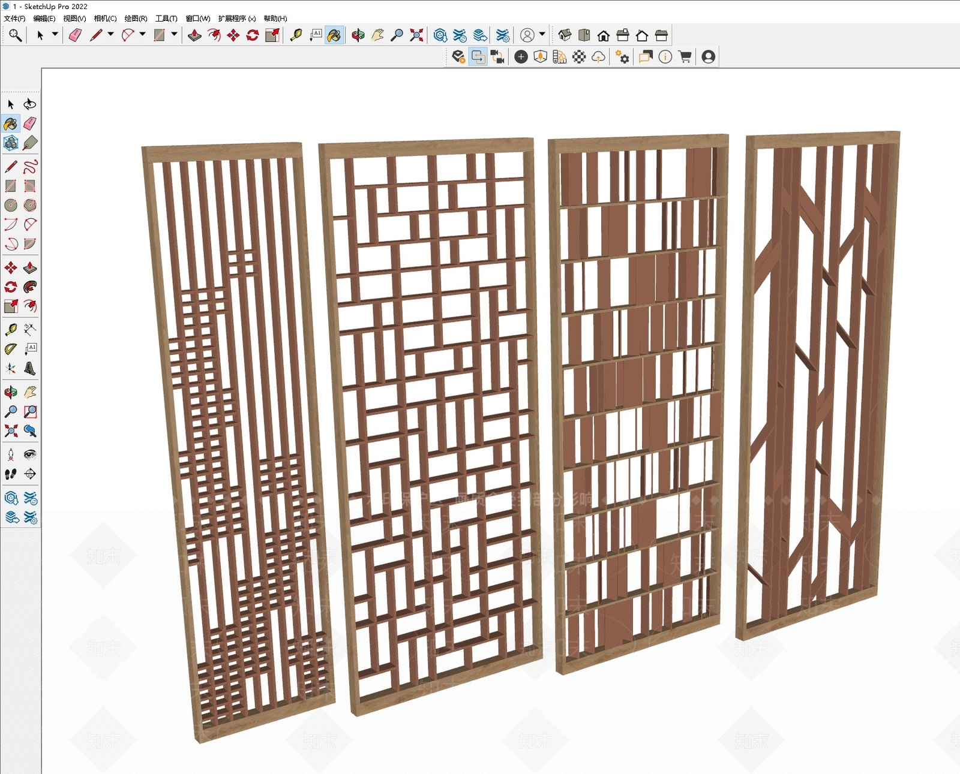
Task: Select the Follow Me tool
Action: tap(29, 287)
